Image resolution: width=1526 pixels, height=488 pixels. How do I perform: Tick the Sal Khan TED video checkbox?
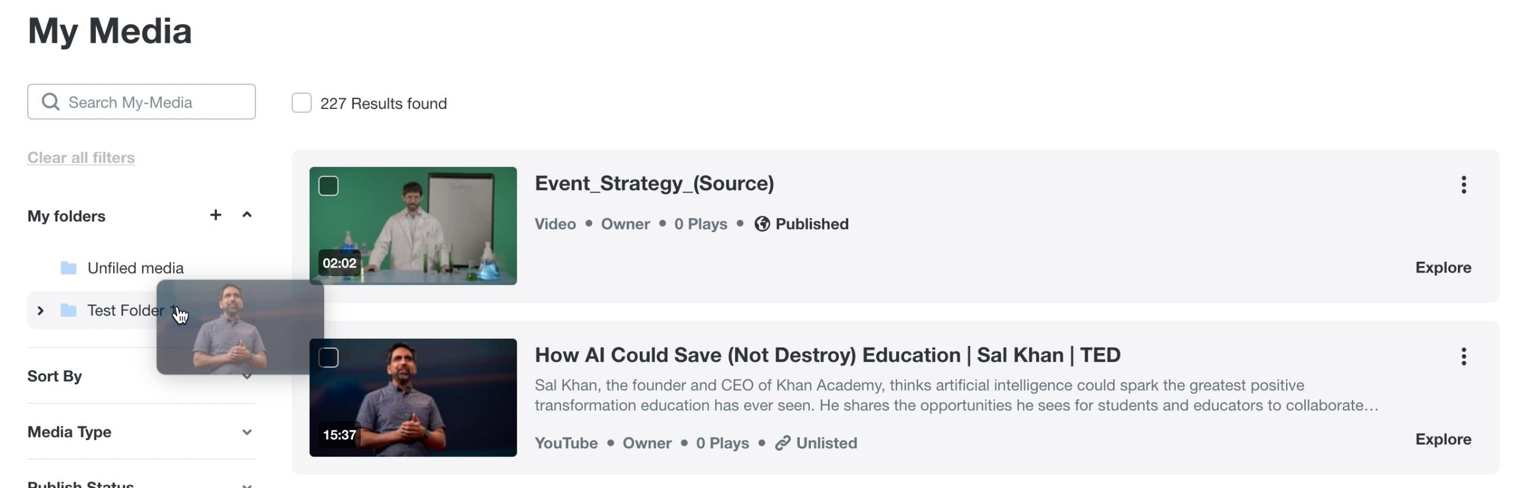(x=329, y=358)
